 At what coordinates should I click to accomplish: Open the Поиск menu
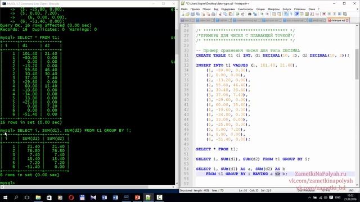click(206, 9)
